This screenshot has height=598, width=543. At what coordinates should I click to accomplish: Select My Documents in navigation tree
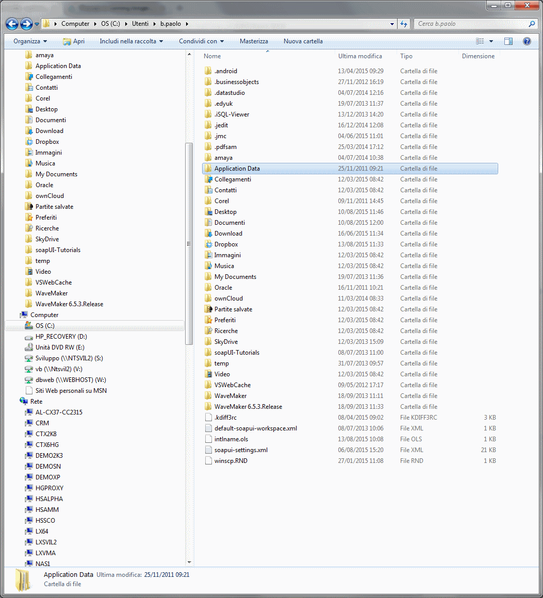[56, 174]
